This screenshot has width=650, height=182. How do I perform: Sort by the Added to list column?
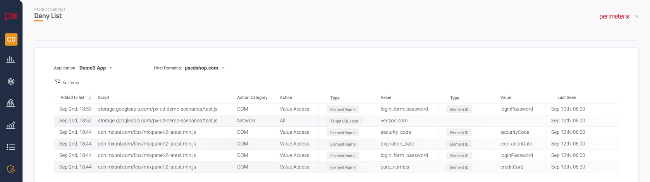coord(89,98)
